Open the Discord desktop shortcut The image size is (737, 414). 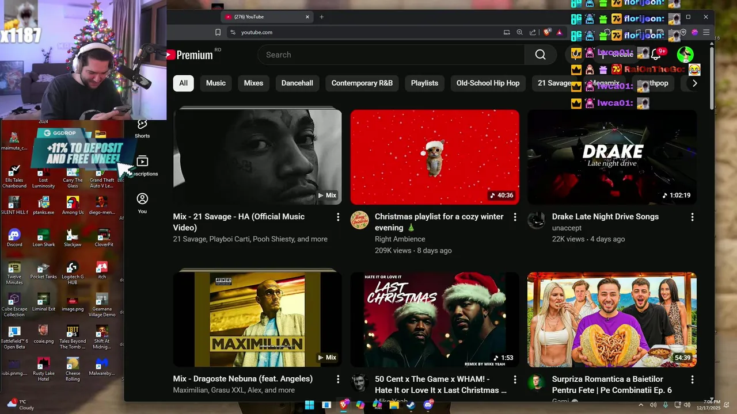(14, 237)
